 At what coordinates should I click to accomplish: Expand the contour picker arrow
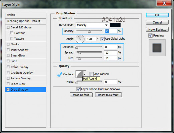pyautogui.click(x=85, y=74)
